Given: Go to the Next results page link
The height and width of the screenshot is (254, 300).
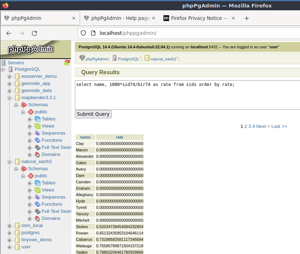Looking at the screenshot, I should click(x=263, y=126).
